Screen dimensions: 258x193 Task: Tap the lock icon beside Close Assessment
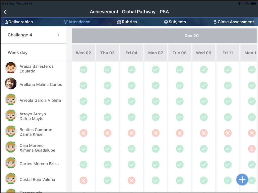pos(215,22)
